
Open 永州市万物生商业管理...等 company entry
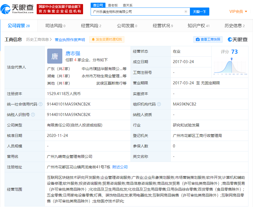click(x=104, y=76)
